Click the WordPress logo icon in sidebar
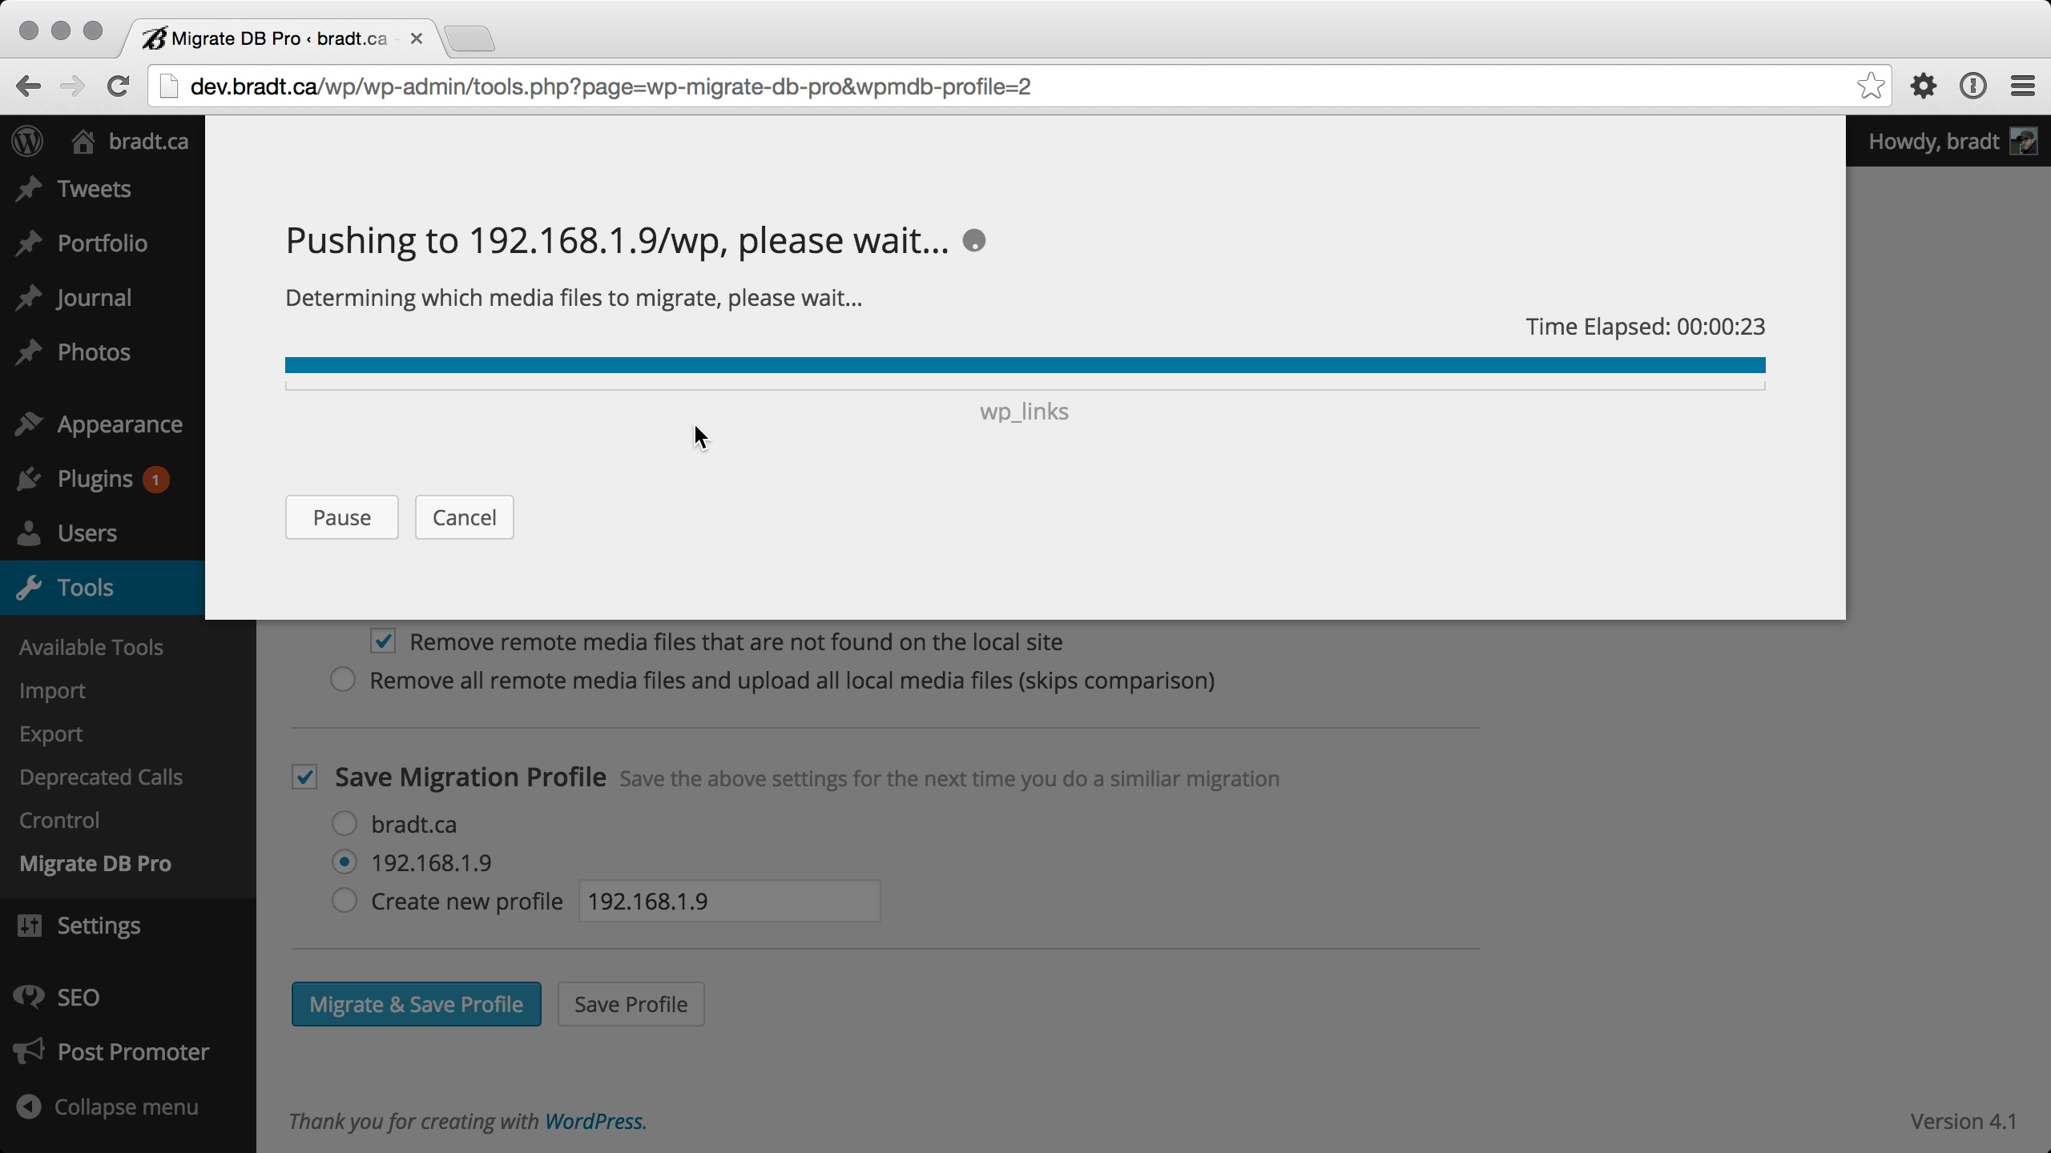2051x1153 pixels. coord(26,139)
